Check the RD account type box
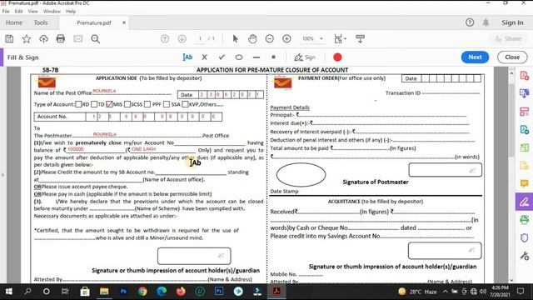Image resolution: width=533 pixels, height=300 pixels. coord(78,104)
